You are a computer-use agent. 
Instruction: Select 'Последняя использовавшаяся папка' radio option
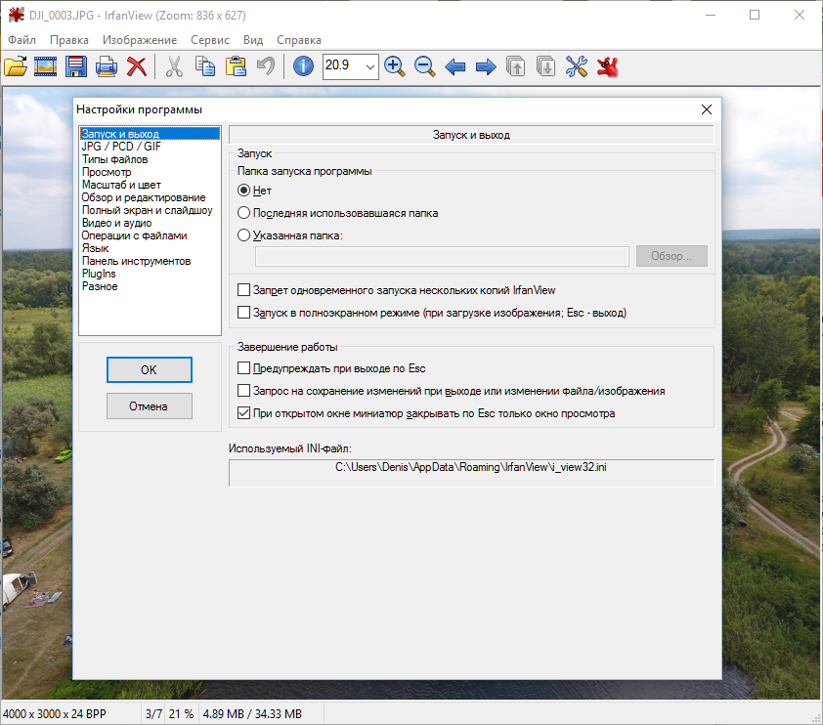(244, 212)
